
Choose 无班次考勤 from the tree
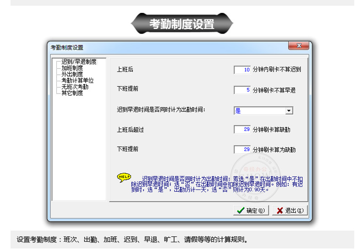click(75, 86)
